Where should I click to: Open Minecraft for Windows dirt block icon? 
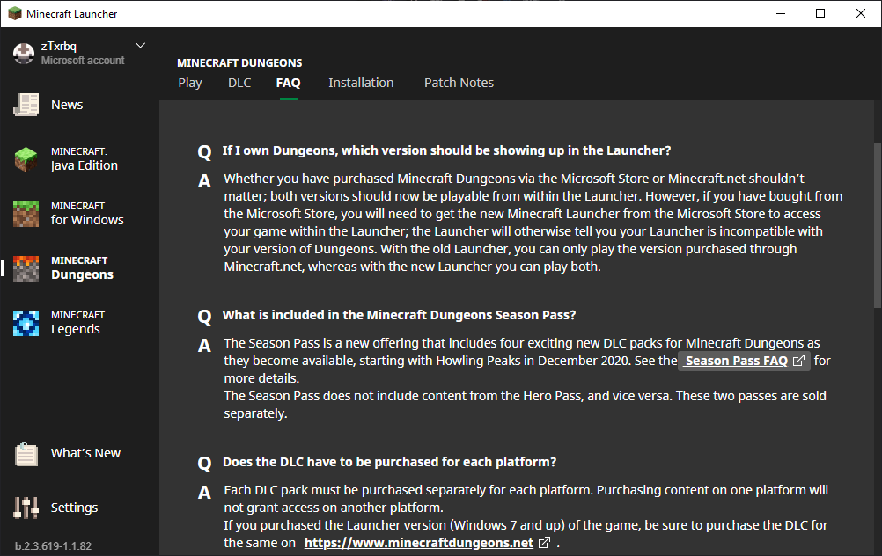[26, 214]
